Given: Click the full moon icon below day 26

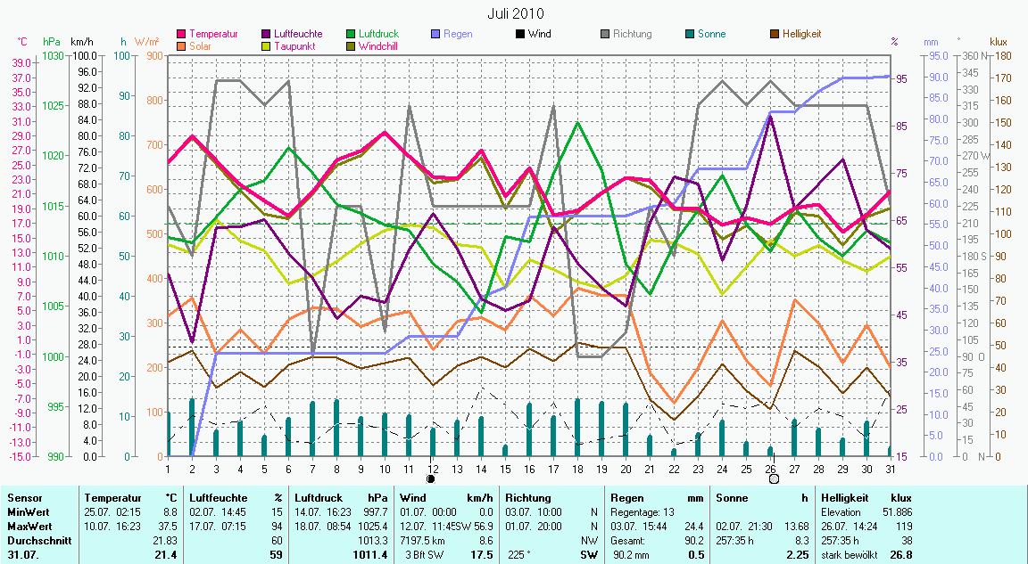Looking at the screenshot, I should tap(774, 478).
